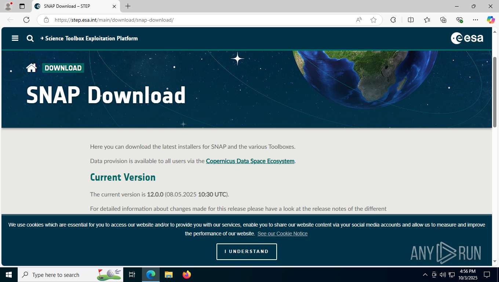499x282 pixels.
Task: Click the page vertical scrollbar thumb
Action: 495,92
